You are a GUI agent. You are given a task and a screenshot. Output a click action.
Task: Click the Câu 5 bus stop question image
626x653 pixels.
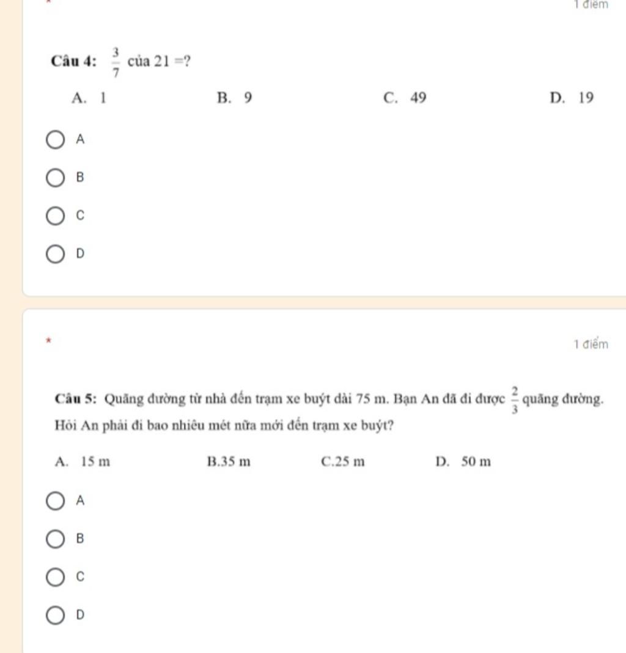(329, 427)
